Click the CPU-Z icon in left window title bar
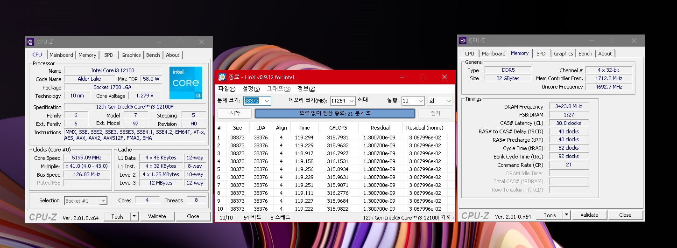 click(x=30, y=42)
